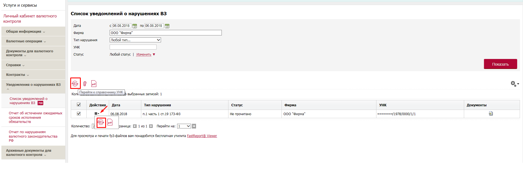The image size is (523, 178).
Task: Open the gear settings menu
Action: pos(515,84)
